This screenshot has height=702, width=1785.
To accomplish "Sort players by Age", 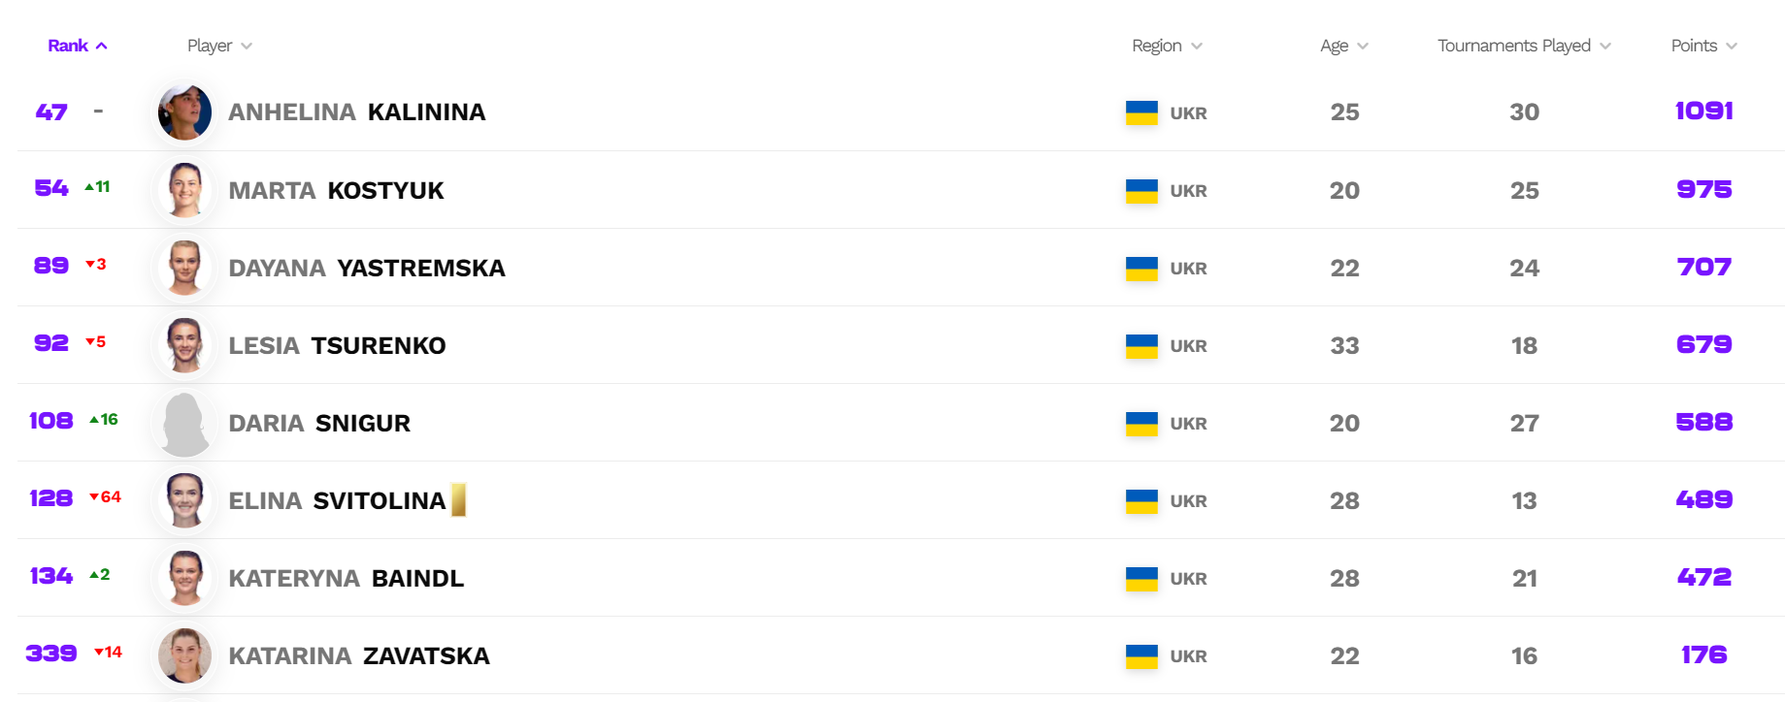I will pos(1343,46).
